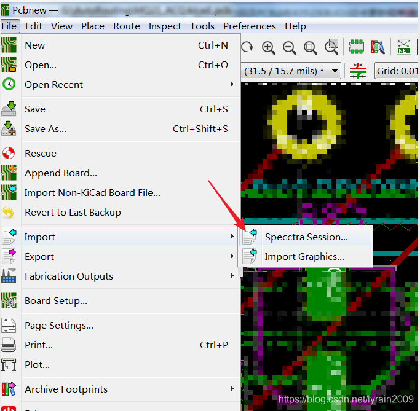
Task: Open the Tools menu
Action: [x=202, y=26]
